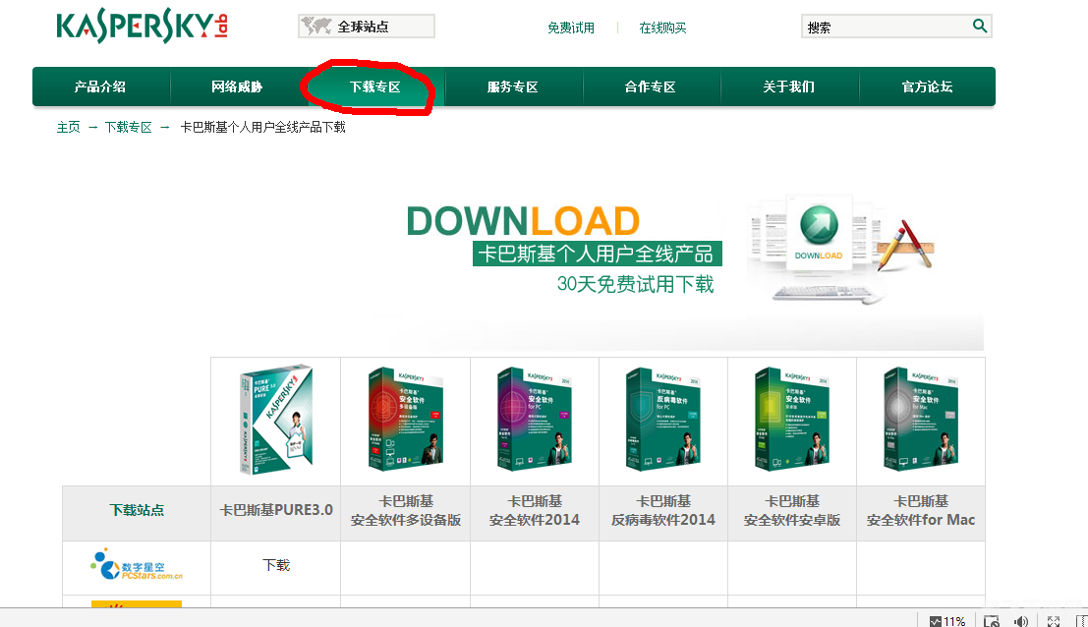Click the magnifier icon to search
The height and width of the screenshot is (627, 1088).
[x=979, y=26]
